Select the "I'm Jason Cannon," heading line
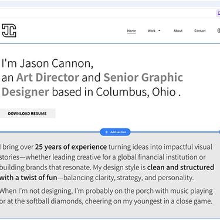This screenshot has height=220, width=220. pos(48,63)
